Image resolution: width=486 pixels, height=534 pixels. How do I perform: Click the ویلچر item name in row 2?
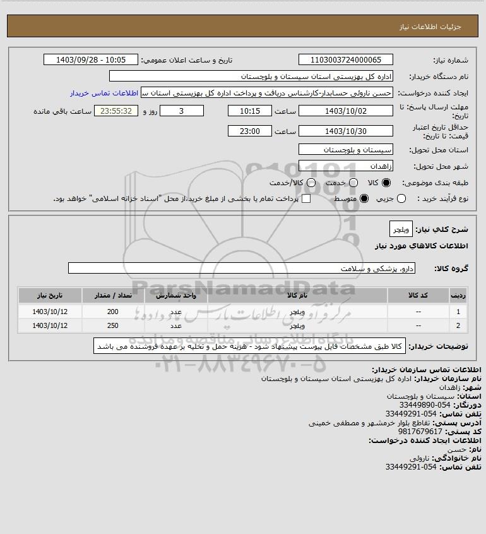pyautogui.click(x=297, y=325)
